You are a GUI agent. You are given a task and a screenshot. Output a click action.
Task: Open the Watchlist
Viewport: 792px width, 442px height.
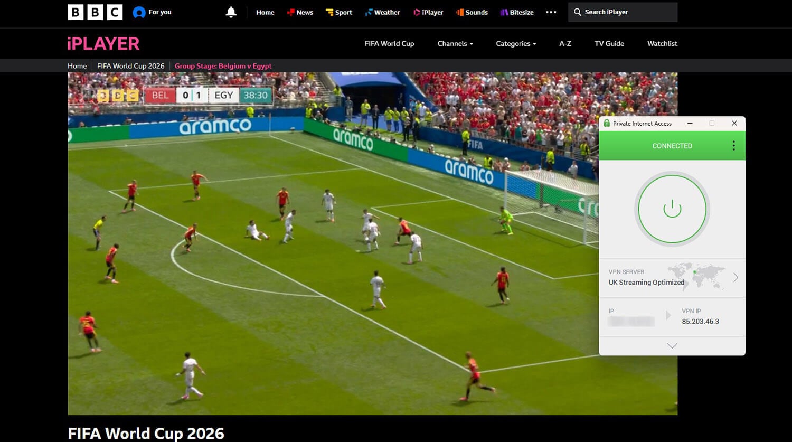coord(662,43)
